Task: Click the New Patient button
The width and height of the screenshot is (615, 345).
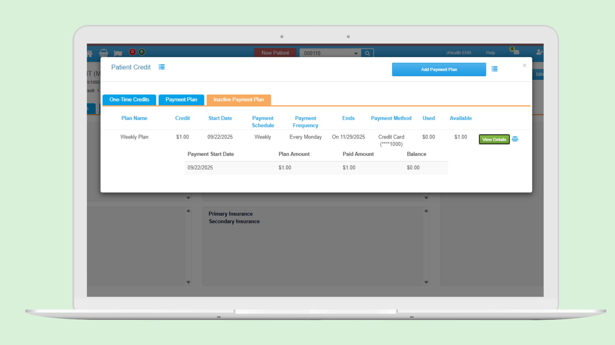Action: point(275,53)
